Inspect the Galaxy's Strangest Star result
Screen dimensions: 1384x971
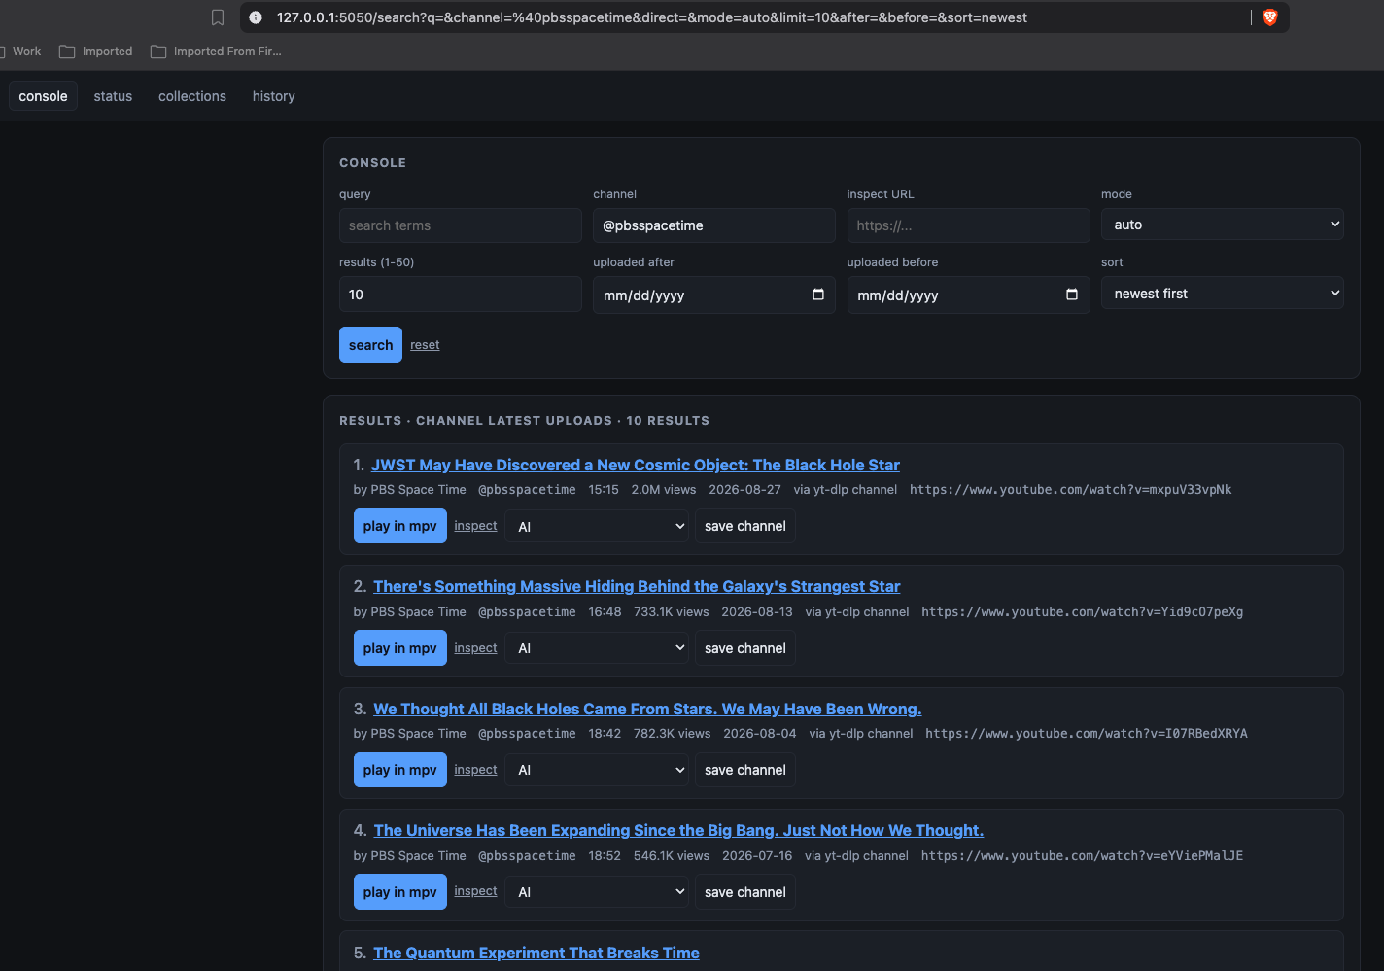click(x=475, y=648)
